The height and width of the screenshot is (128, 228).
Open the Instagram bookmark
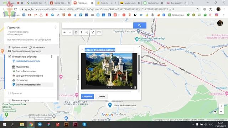[216, 15]
